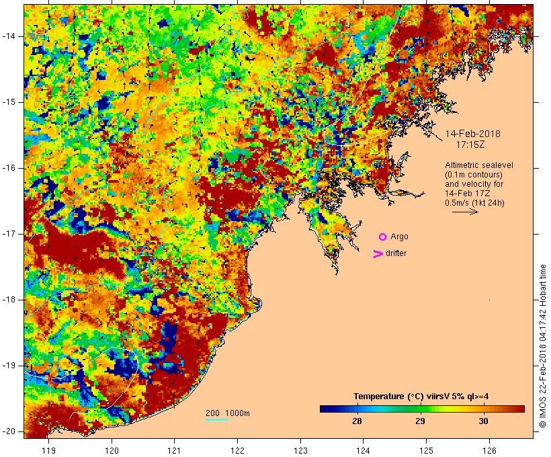The height and width of the screenshot is (457, 551).
Task: Click the 17:15Z time label
Action: (x=470, y=144)
